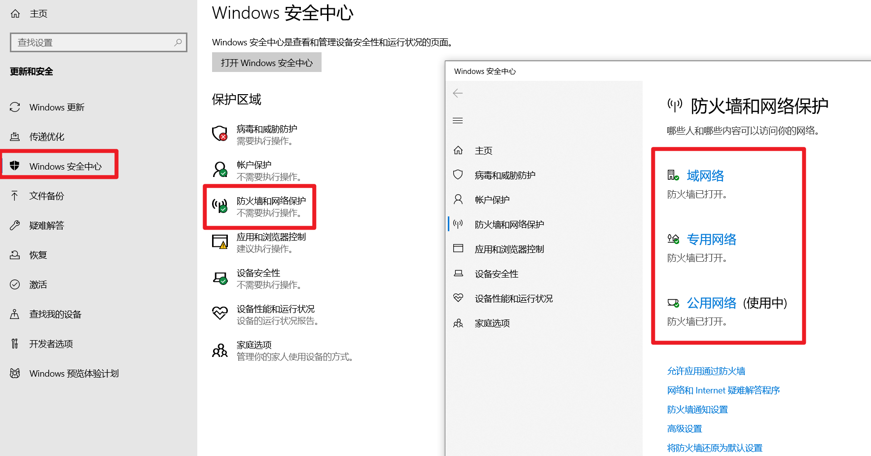The width and height of the screenshot is (871, 456).
Task: Click the 传递优化 sidebar icon
Action: point(15,137)
